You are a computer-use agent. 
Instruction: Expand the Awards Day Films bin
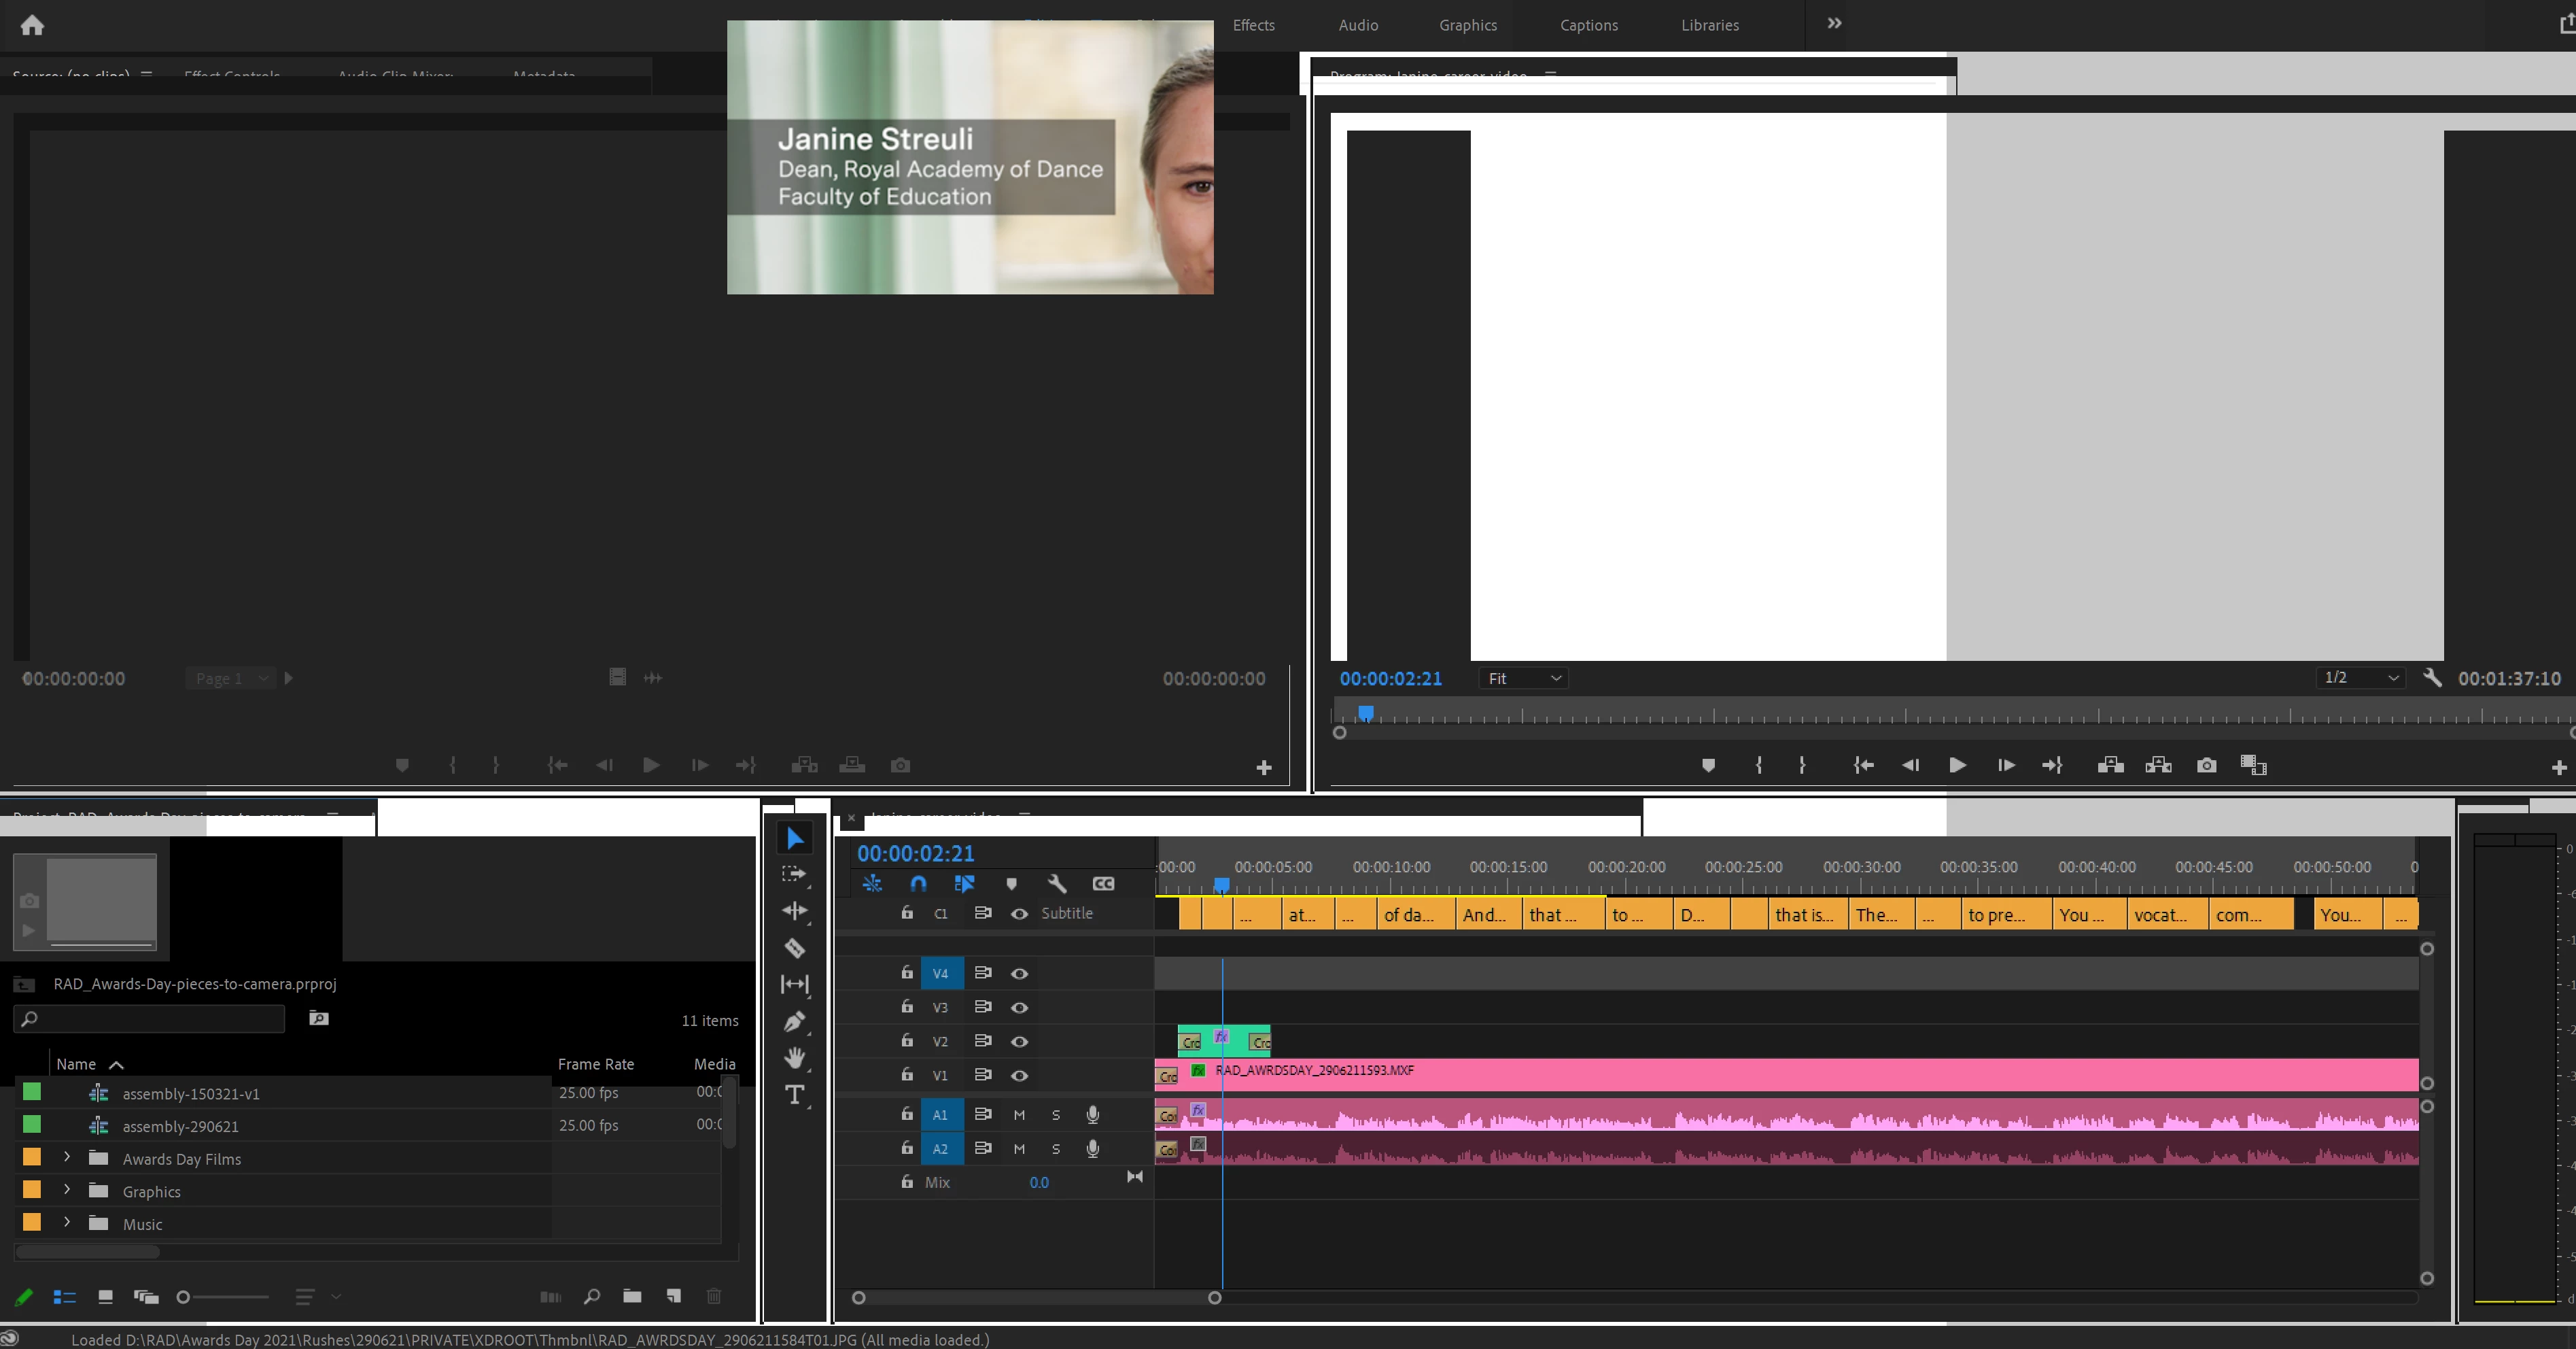[x=67, y=1158]
